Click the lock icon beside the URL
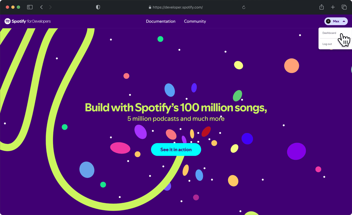 [x=150, y=7]
